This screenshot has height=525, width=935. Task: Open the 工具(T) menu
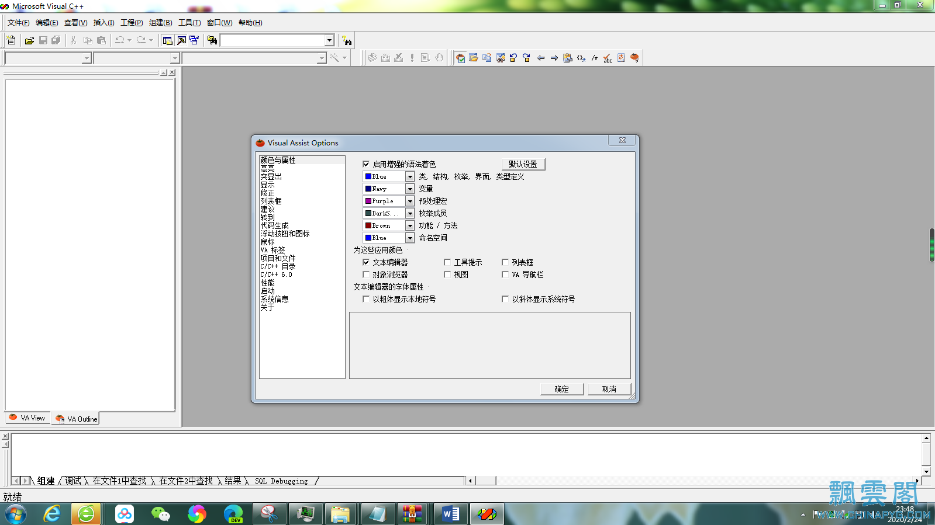189,23
